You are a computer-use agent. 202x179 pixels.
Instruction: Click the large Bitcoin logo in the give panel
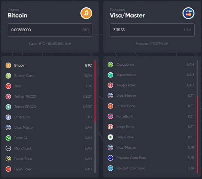(x=86, y=13)
